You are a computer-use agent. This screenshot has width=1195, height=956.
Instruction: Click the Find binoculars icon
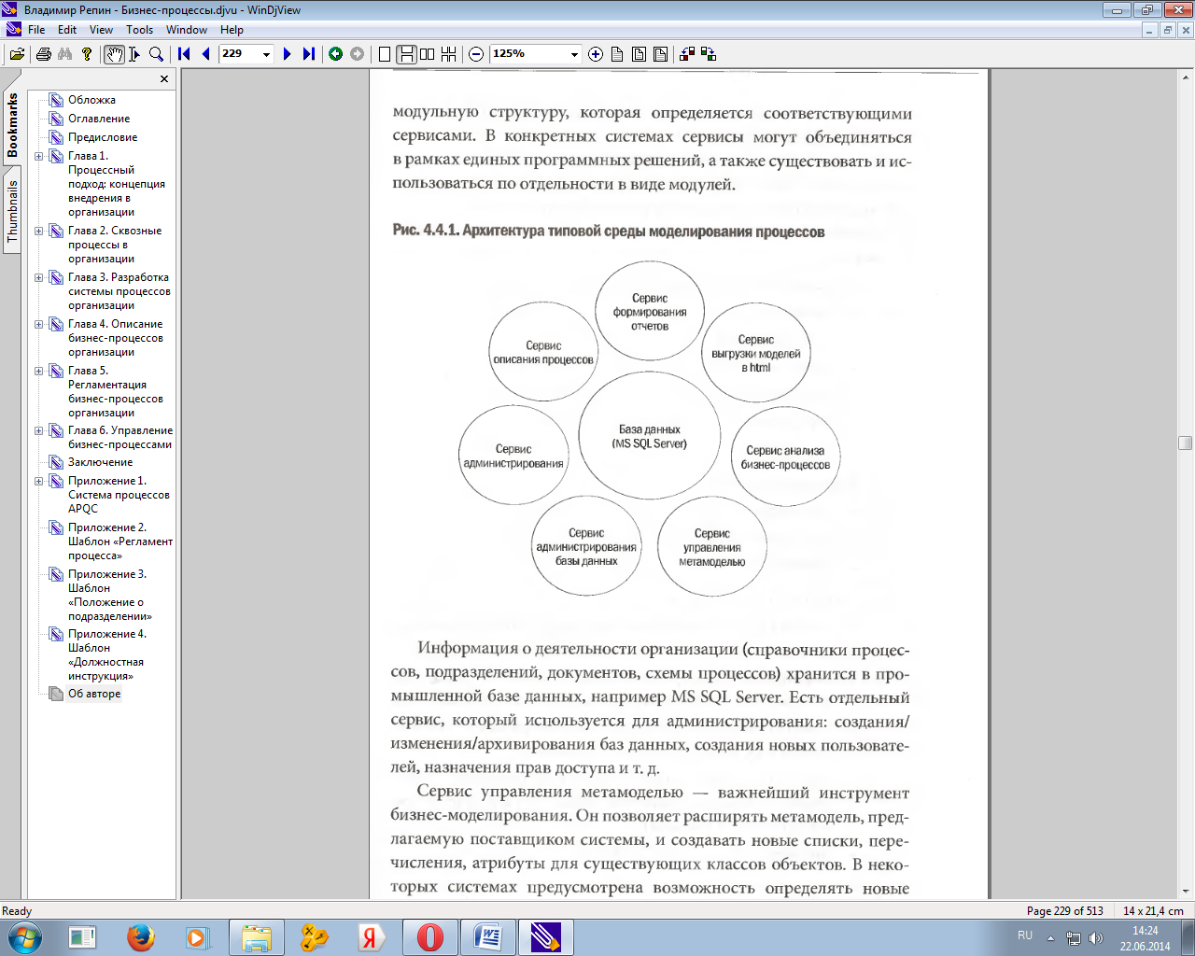(x=64, y=54)
